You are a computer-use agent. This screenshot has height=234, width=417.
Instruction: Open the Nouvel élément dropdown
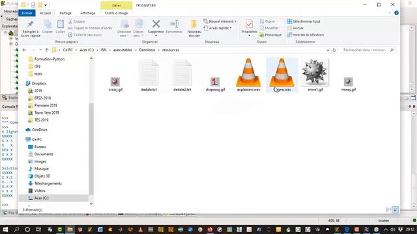pyautogui.click(x=220, y=21)
